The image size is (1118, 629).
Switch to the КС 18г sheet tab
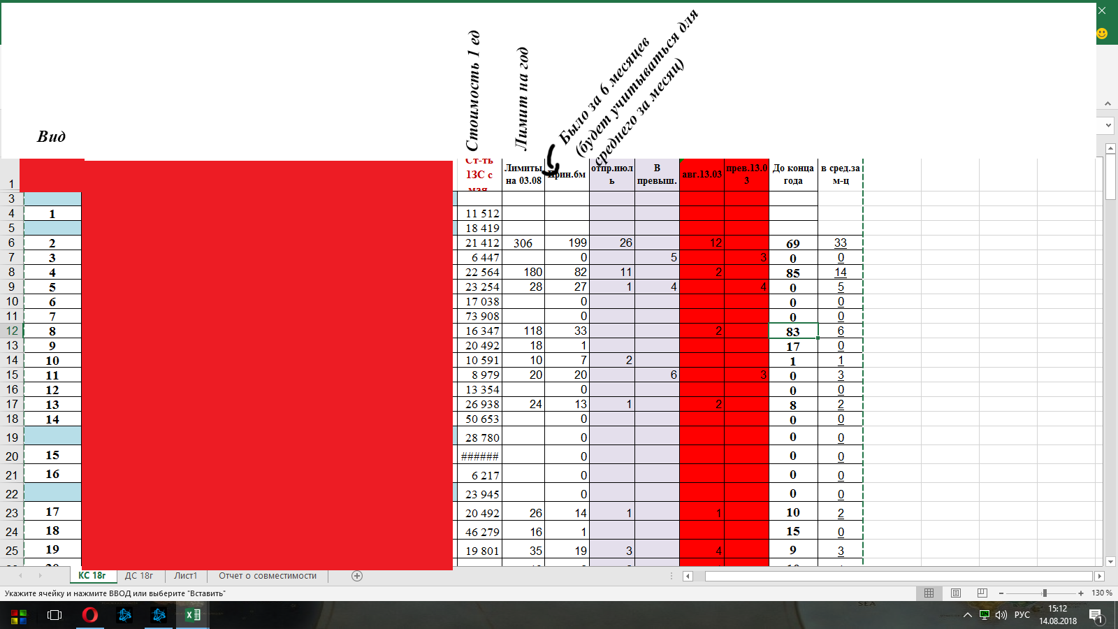(x=92, y=576)
